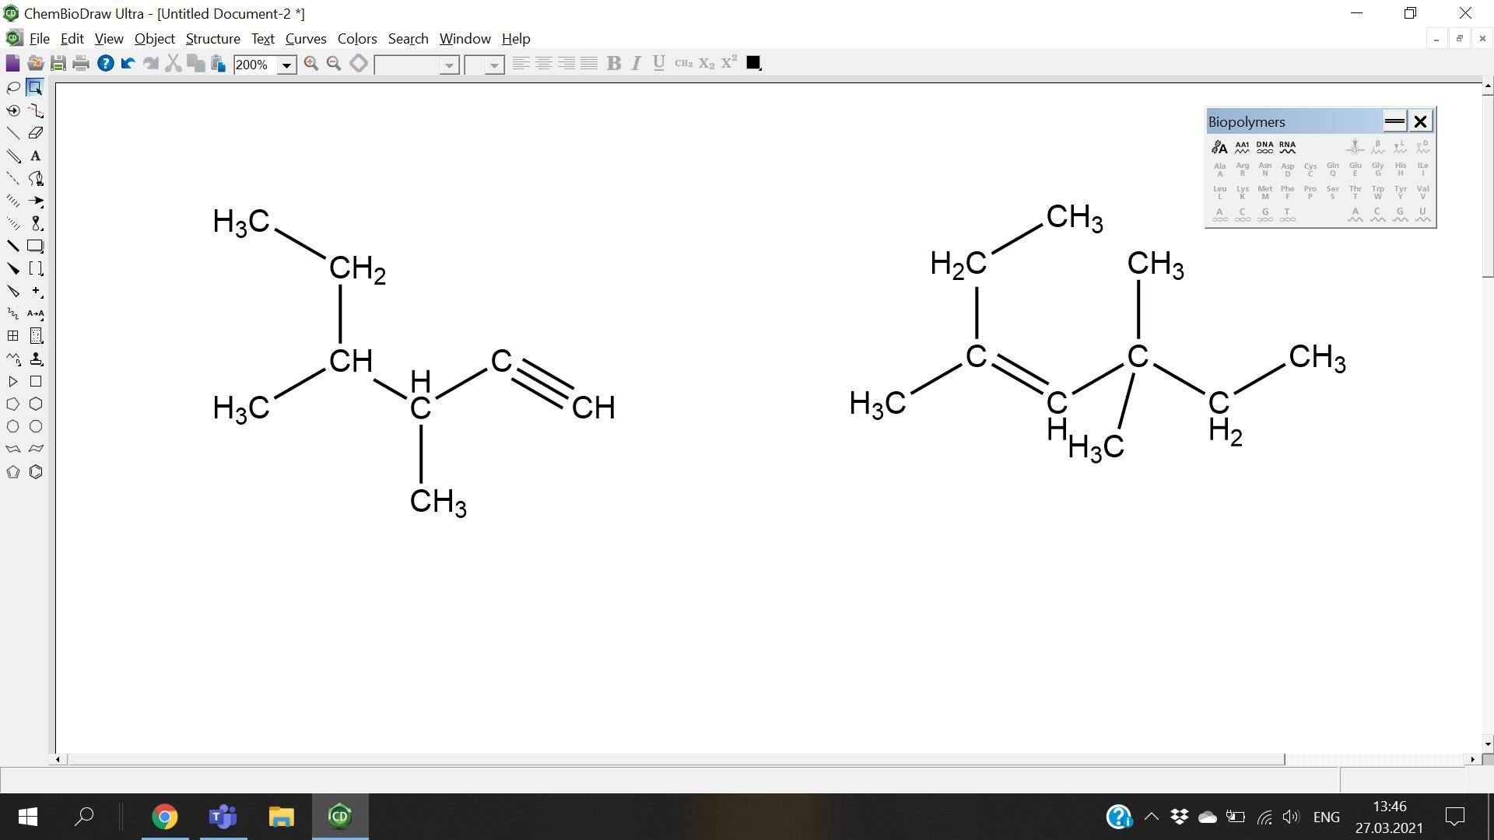
Task: Toggle Bold text formatting
Action: (613, 64)
